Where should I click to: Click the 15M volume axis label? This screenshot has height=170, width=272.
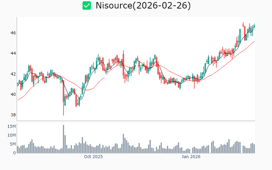pyautogui.click(x=12, y=126)
